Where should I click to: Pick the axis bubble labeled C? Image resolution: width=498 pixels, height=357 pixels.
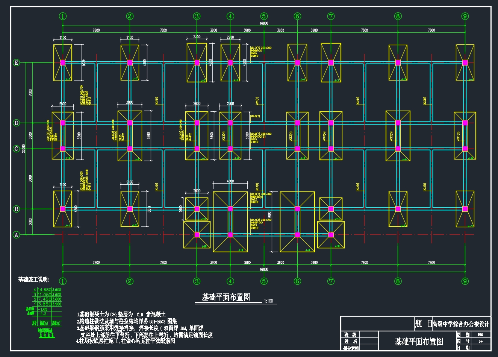coord(16,149)
